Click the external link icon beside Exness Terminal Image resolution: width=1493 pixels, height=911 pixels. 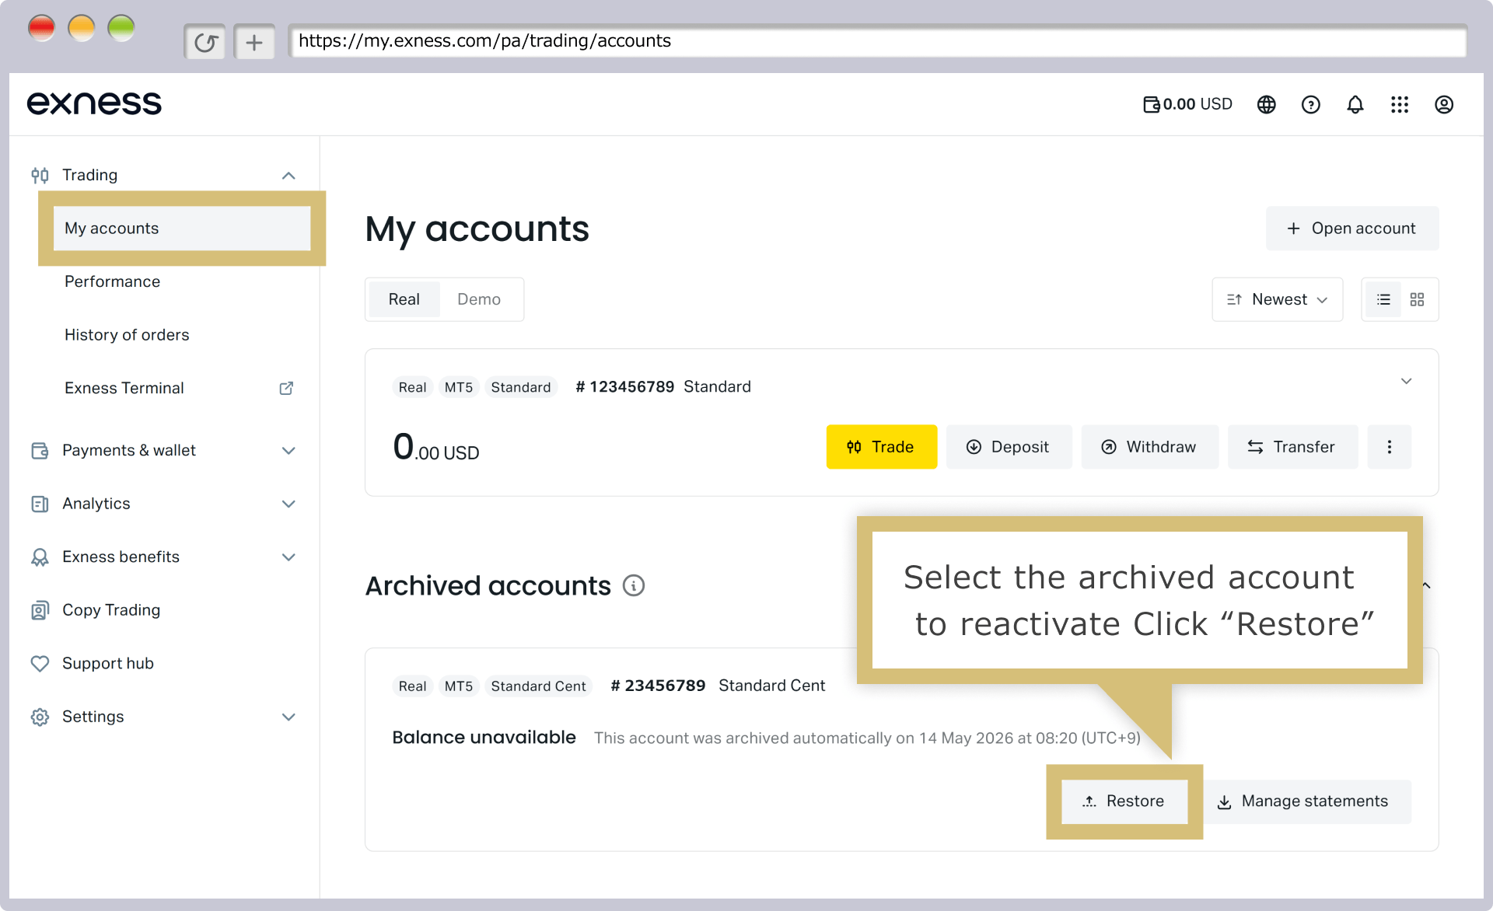click(x=286, y=388)
